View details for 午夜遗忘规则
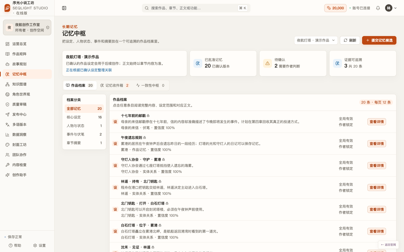404x252 pixels. pos(377,144)
